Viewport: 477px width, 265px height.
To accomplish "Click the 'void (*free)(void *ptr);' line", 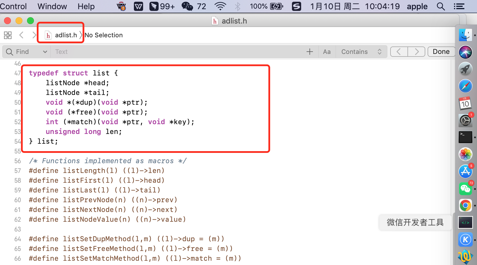I will coord(97,112).
